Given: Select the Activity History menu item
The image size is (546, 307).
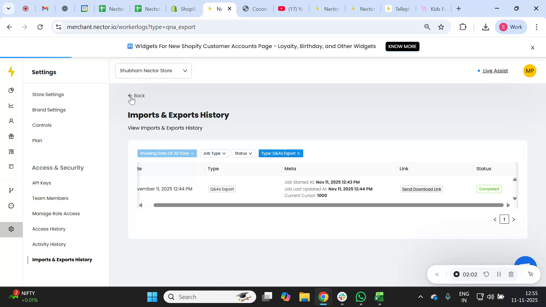Looking at the screenshot, I should 49,244.
